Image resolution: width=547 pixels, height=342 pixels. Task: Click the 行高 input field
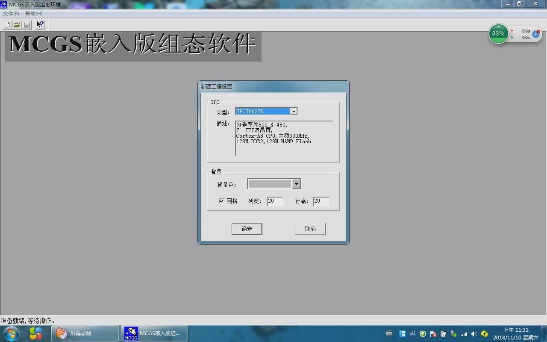[321, 201]
